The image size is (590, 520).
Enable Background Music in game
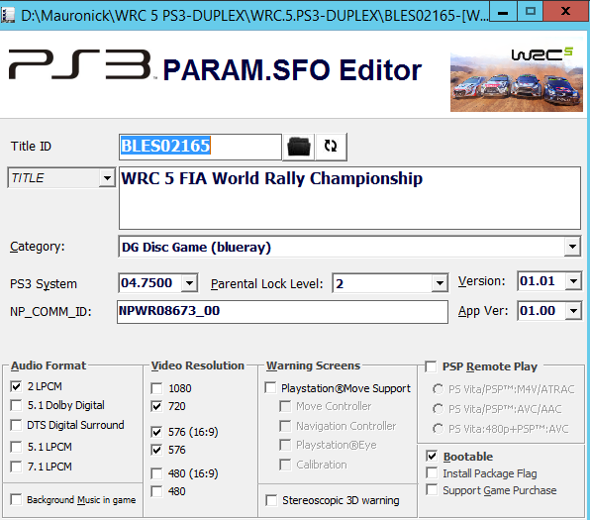point(16,499)
